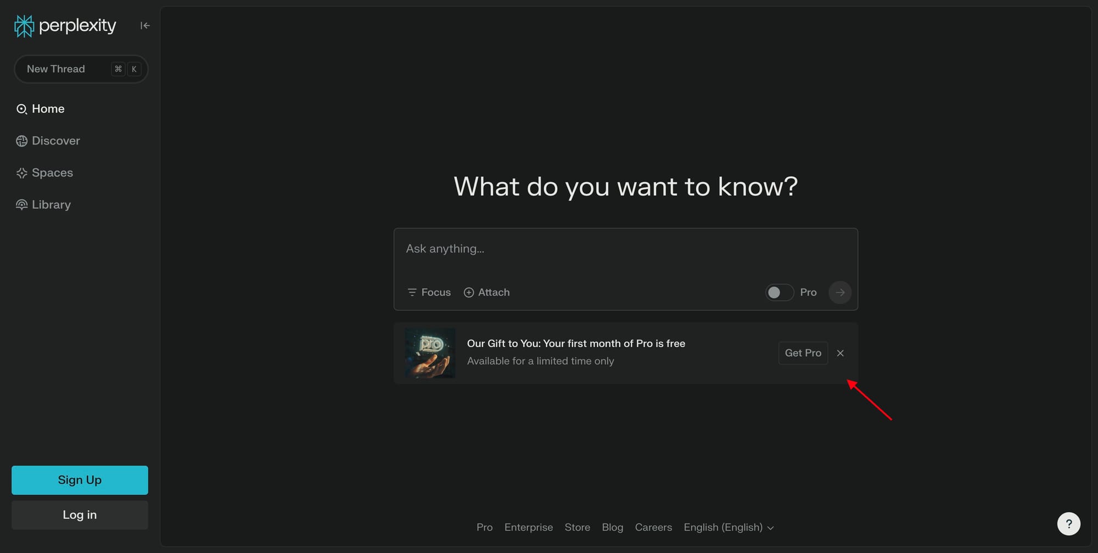Click the Attach button
1098x553 pixels.
pyautogui.click(x=487, y=292)
